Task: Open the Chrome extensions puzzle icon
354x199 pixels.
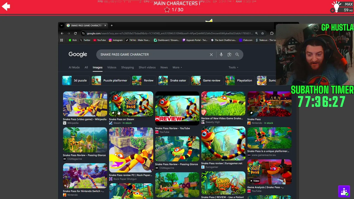Action: coord(272,33)
